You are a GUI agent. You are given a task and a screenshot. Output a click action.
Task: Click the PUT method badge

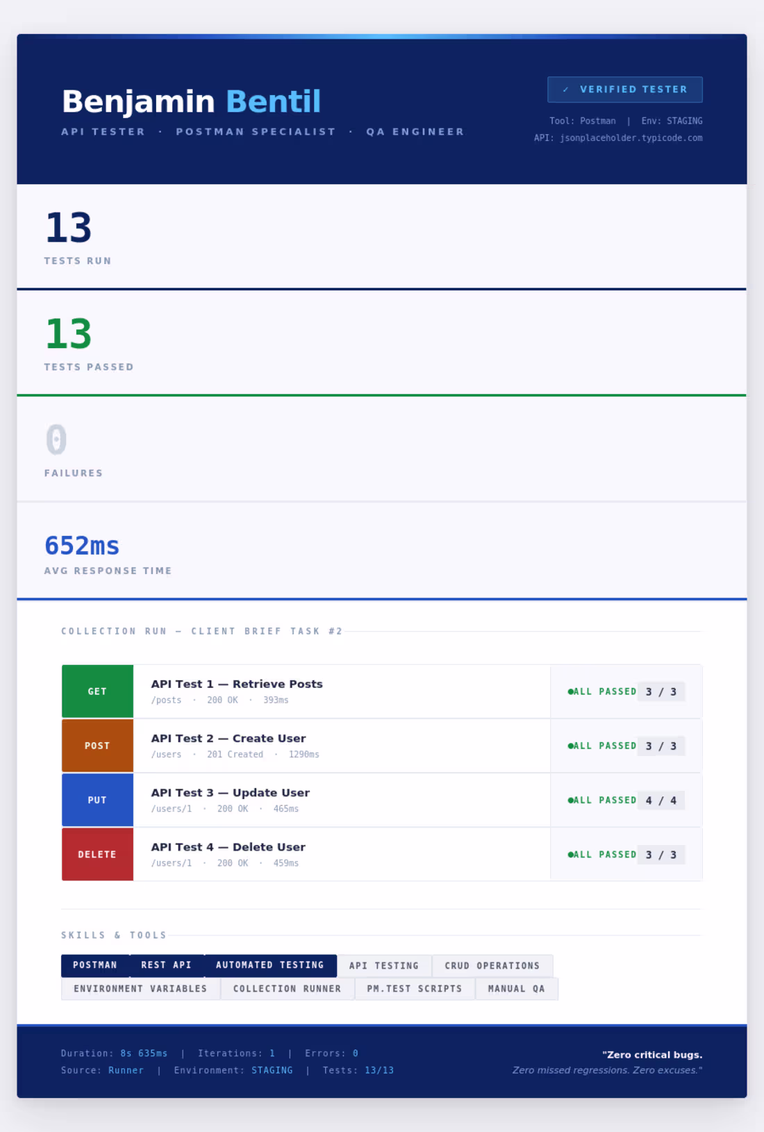[x=97, y=800]
